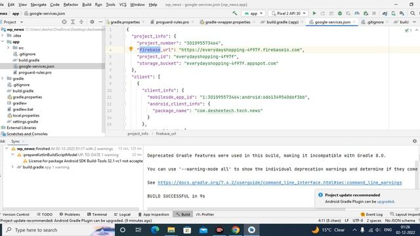The height and width of the screenshot is (236, 420).
Task: Click the No JSON schema status entry
Action: click(x=400, y=220)
